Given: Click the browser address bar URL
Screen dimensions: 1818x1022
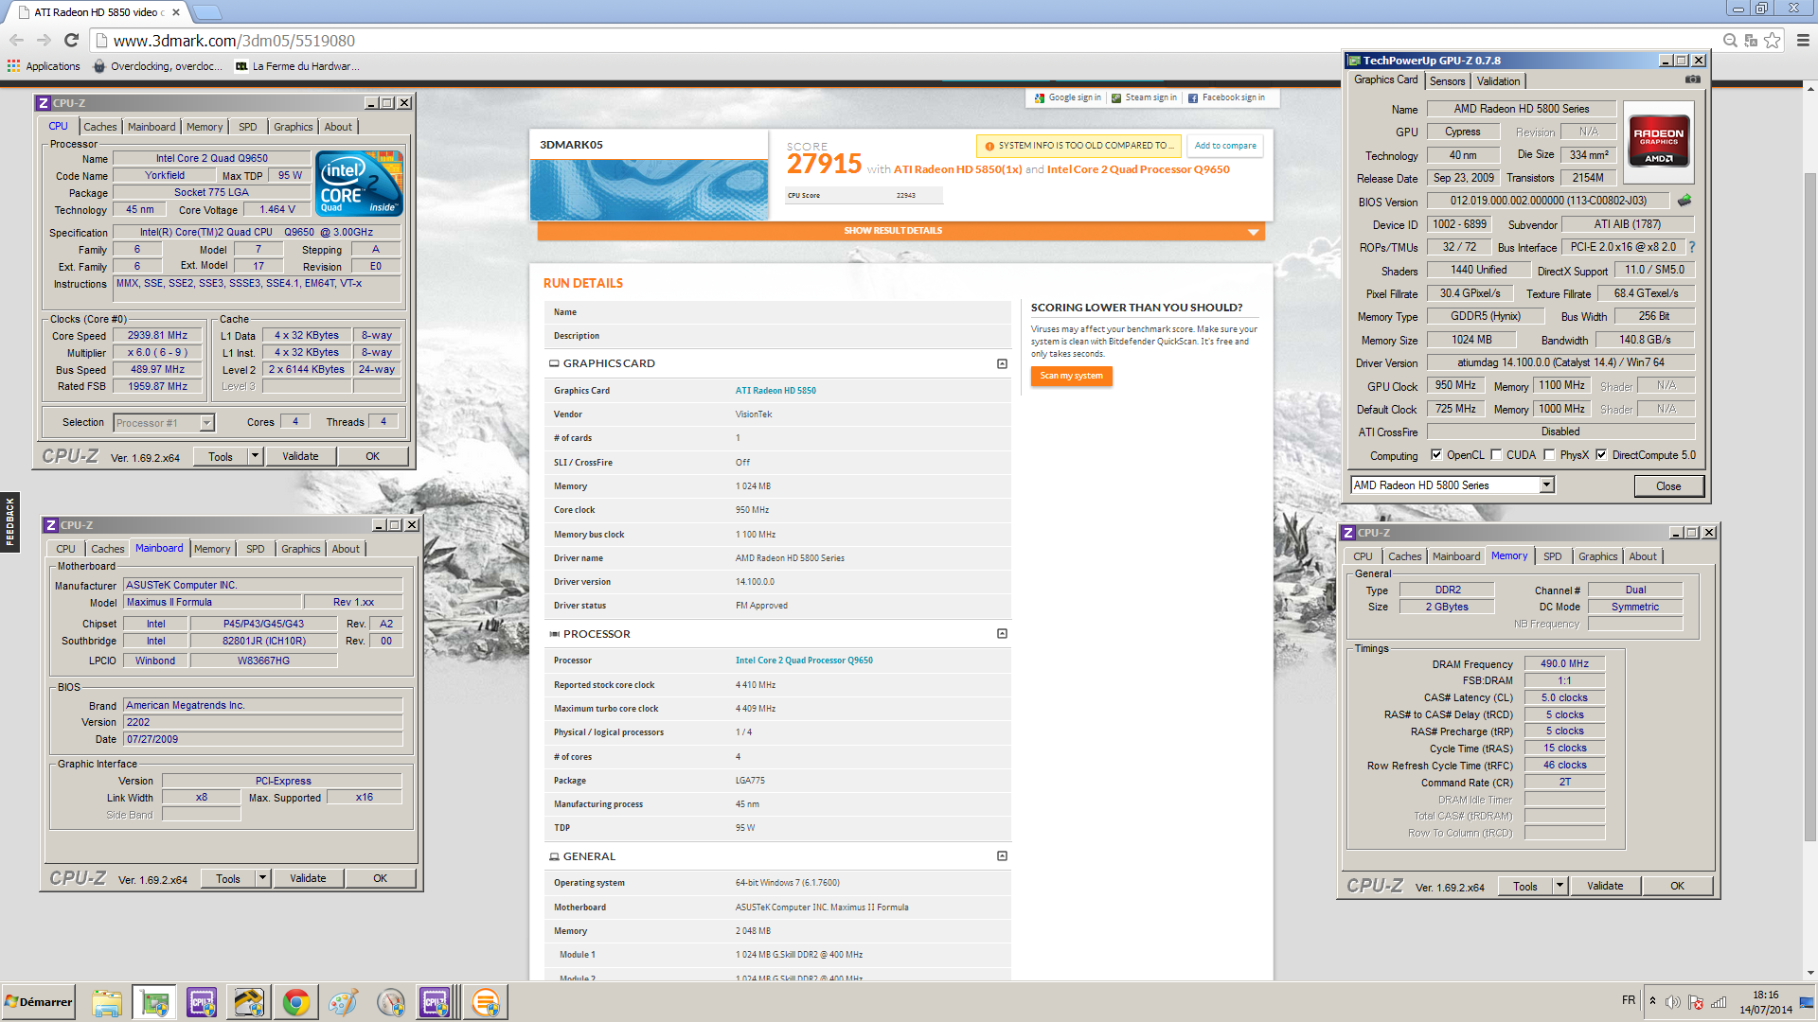Looking at the screenshot, I should coord(234,41).
